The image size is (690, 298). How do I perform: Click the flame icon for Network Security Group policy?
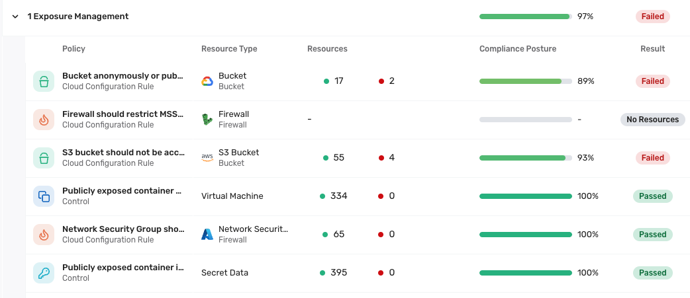(44, 235)
